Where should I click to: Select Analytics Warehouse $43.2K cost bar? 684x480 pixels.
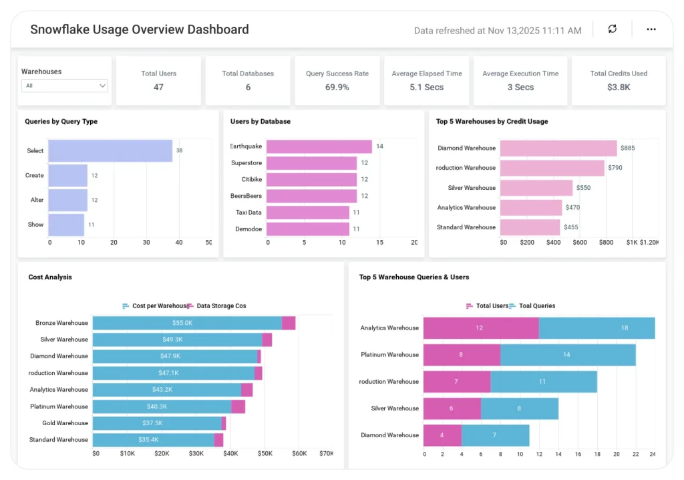point(167,390)
